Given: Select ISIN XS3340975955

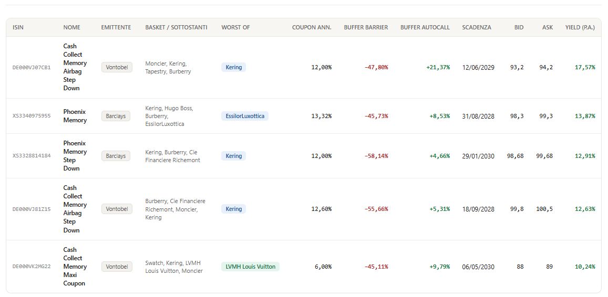Looking at the screenshot, I should tap(32, 116).
